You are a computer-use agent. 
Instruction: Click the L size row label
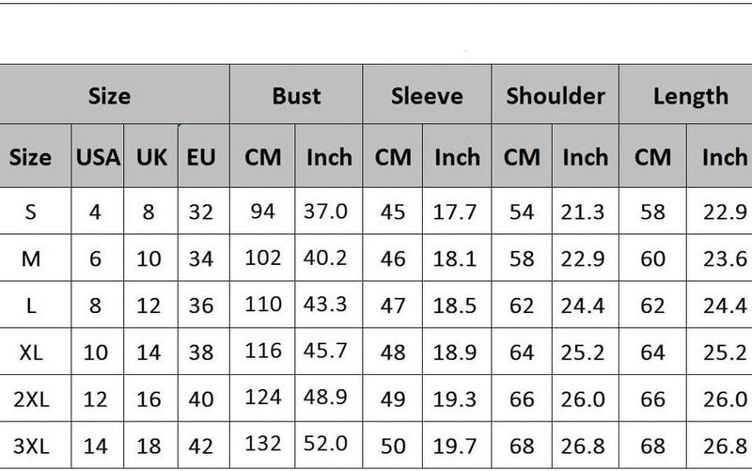[x=31, y=306]
